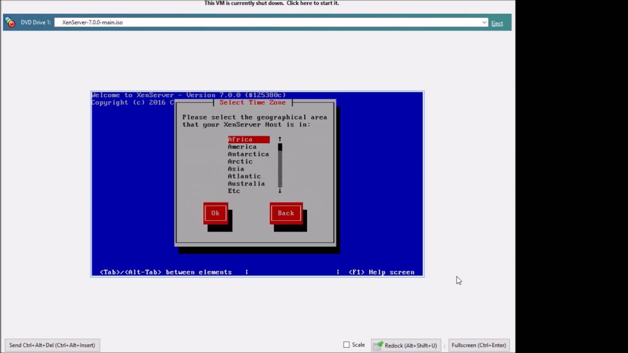Click the list's up scroll arrow
This screenshot has width=628, height=353.
pos(280,140)
